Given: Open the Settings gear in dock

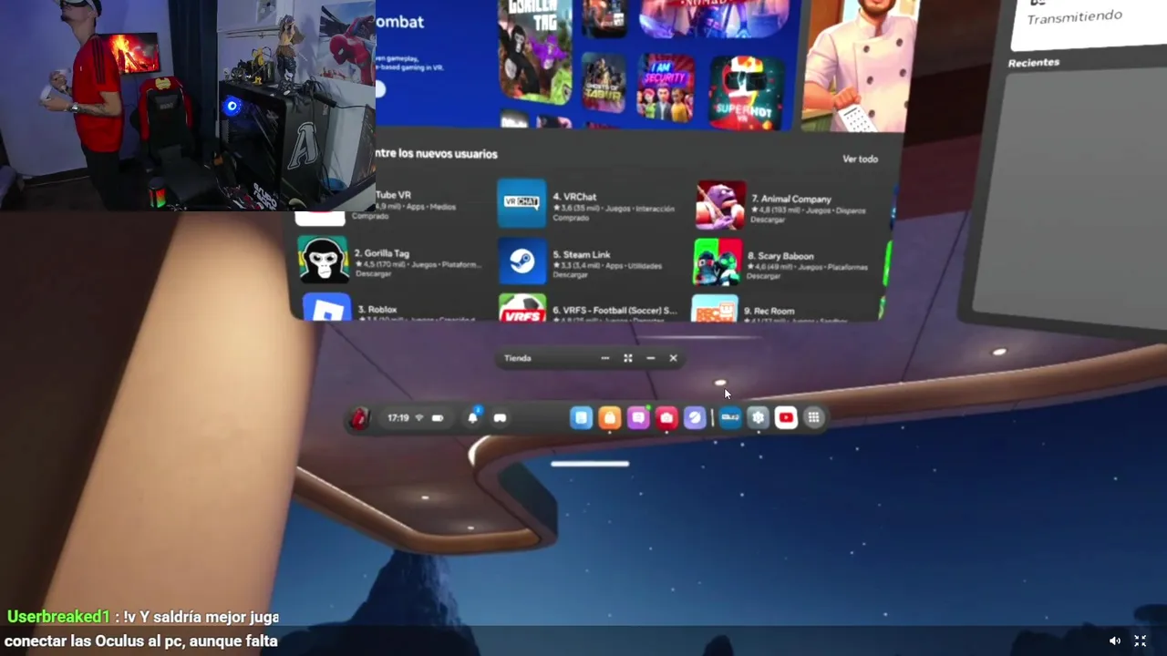Looking at the screenshot, I should coord(759,417).
